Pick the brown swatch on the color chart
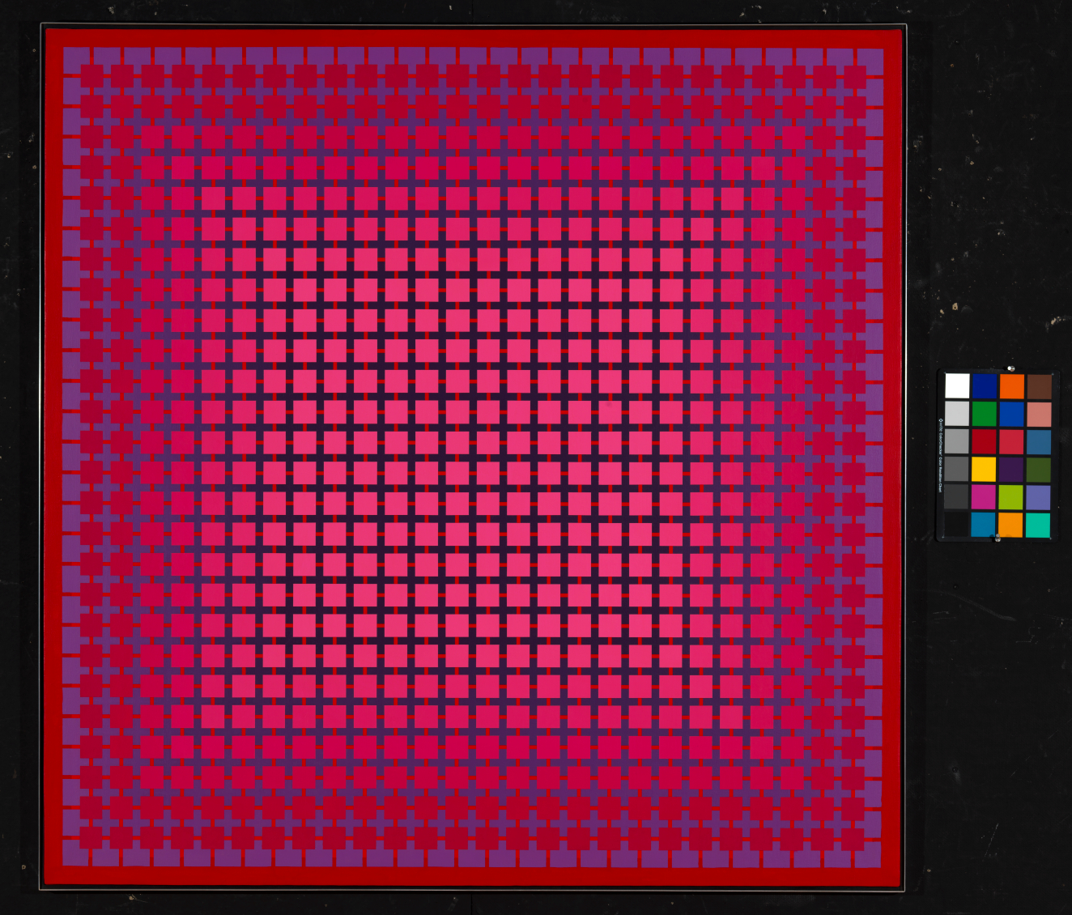This screenshot has width=1072, height=915. pos(1039,387)
